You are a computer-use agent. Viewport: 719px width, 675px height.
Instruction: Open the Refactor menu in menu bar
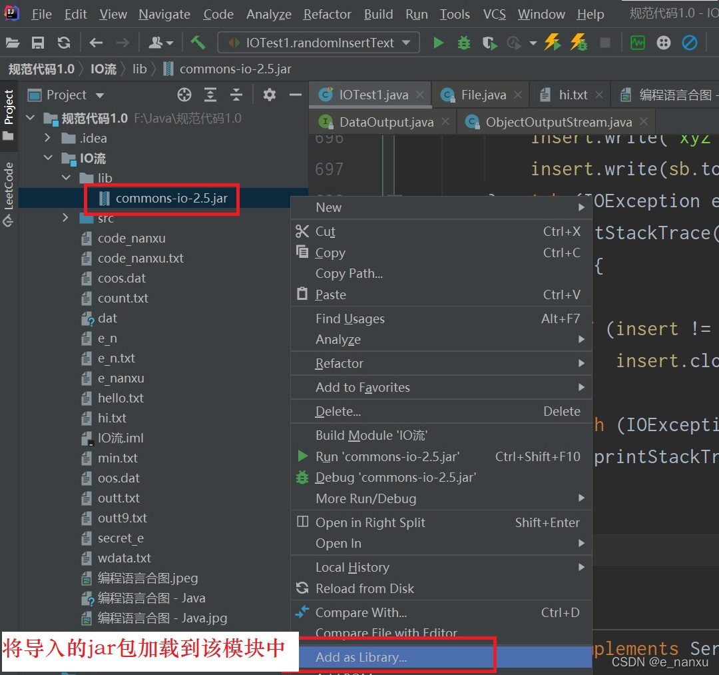point(327,14)
